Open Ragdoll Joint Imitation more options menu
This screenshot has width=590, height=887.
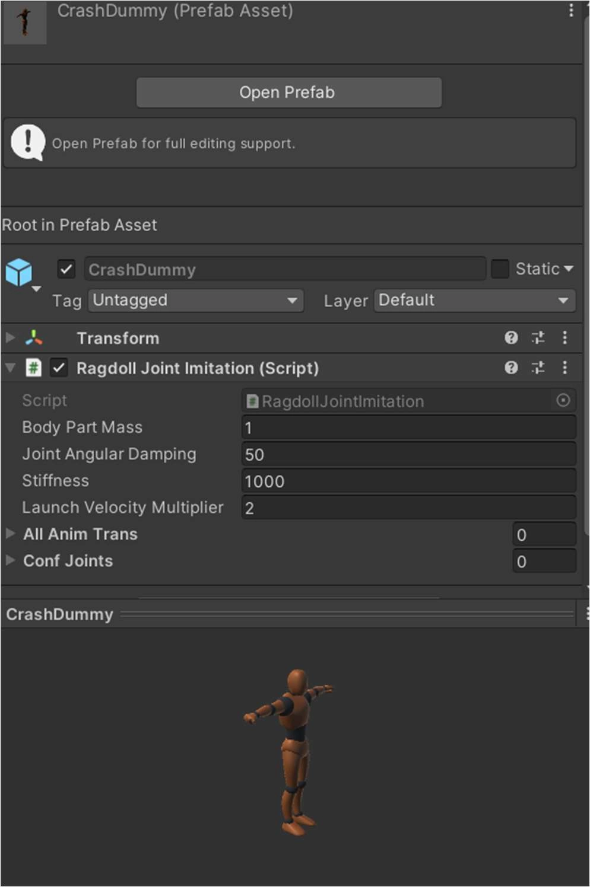pos(565,368)
